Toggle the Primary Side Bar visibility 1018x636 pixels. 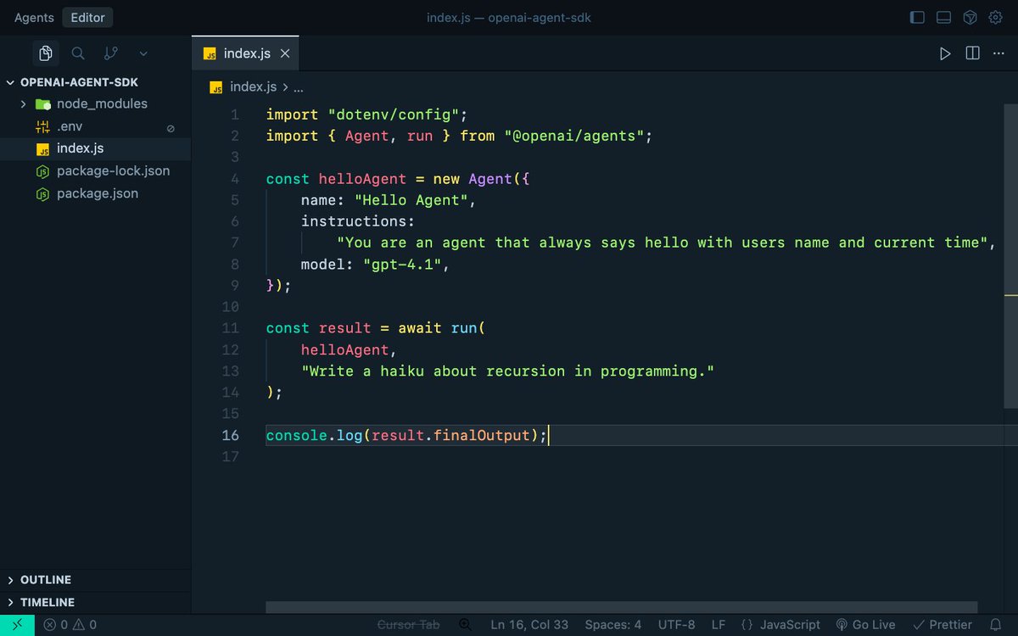point(917,17)
